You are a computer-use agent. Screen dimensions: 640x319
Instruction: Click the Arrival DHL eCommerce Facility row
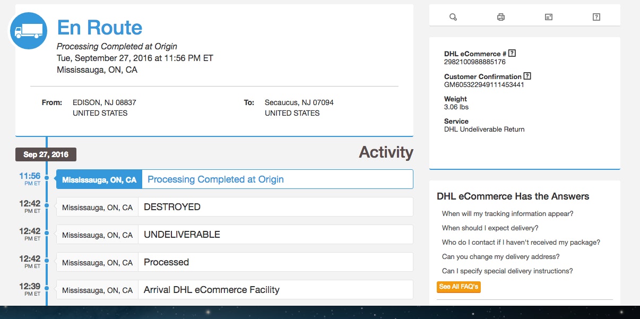tap(234, 290)
